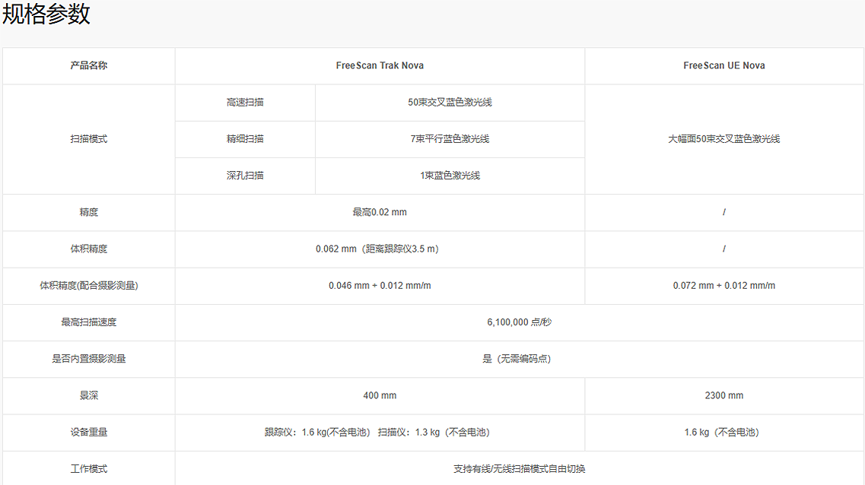The height and width of the screenshot is (485, 865).
Task: Click the 1束蓝色激光线 cell
Action: (450, 176)
